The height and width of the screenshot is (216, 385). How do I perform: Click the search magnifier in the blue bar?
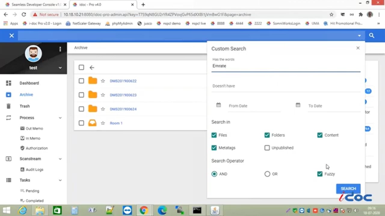371,36
